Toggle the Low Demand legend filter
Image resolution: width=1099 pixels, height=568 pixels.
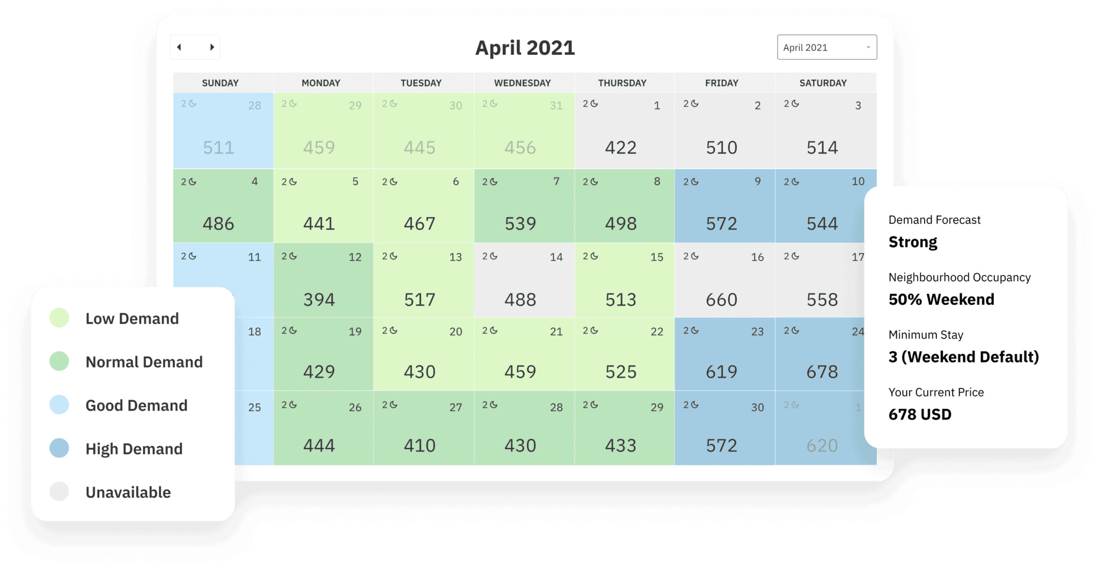[132, 318]
